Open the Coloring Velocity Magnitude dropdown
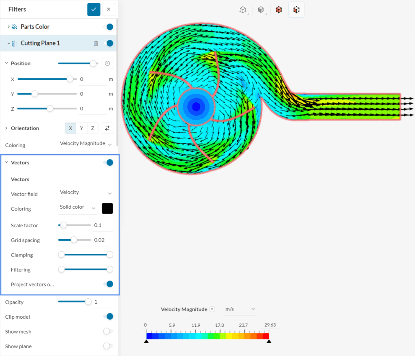The width and height of the screenshot is (415, 356). point(86,144)
